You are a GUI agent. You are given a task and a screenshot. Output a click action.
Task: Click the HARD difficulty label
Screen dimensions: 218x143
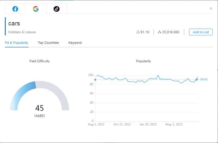coord(40,116)
